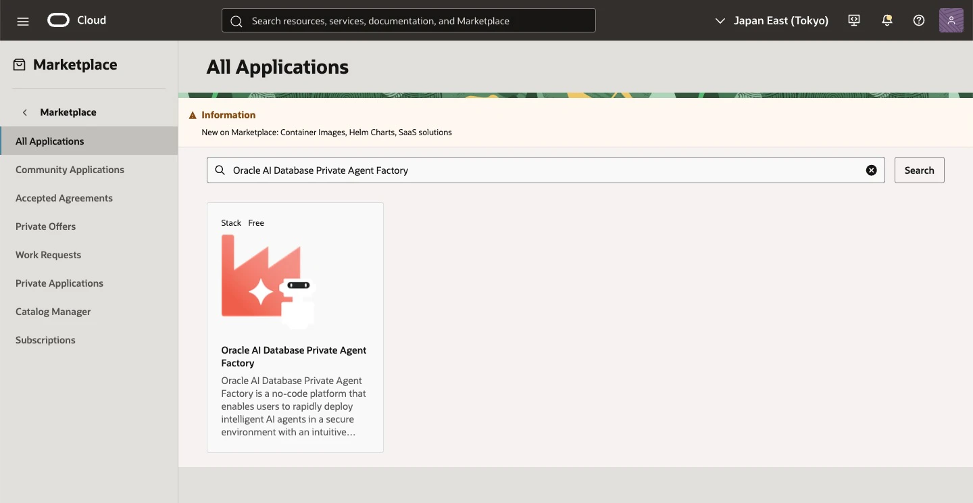The image size is (973, 503).
Task: Open the hamburger navigation menu
Action: click(23, 21)
